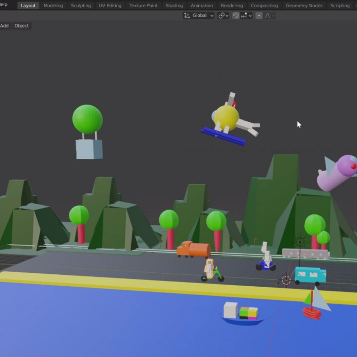Select the green hot air balloon object
357x357 pixels.
click(x=87, y=119)
